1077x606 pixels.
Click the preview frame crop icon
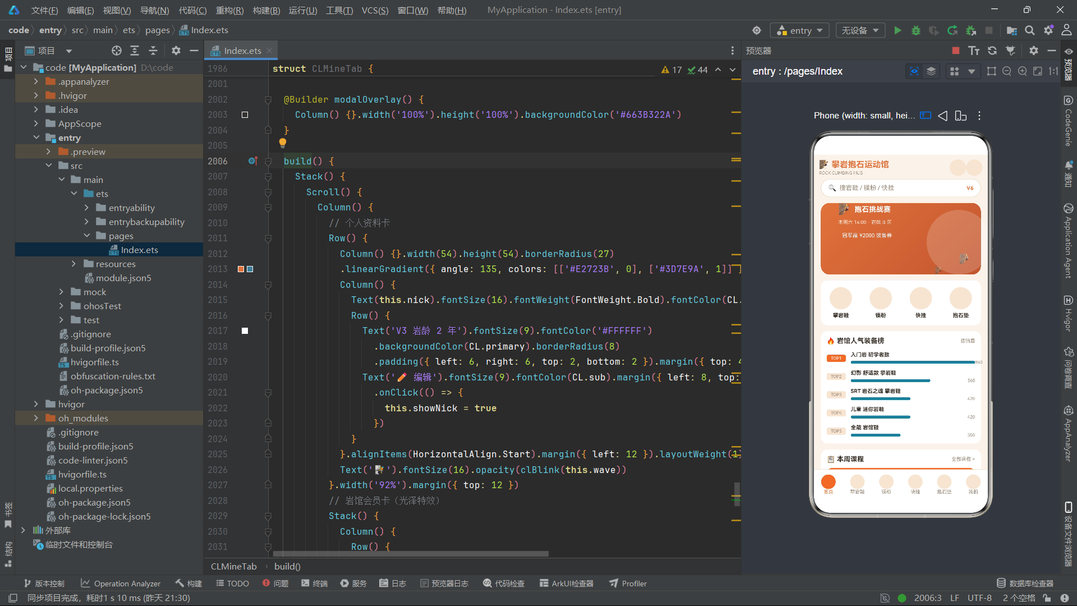(992, 71)
